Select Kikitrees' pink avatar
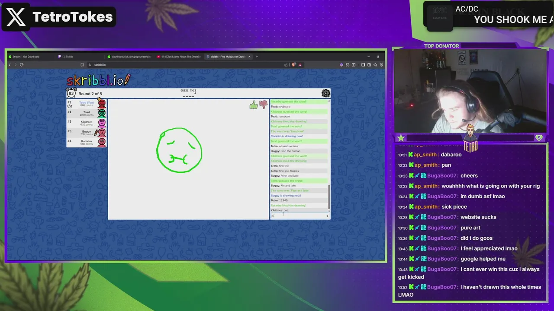Screen dimensions: 554x311 point(102,123)
